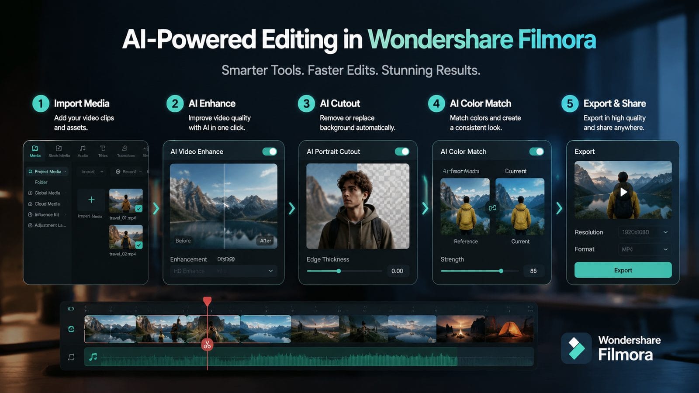Click the Global Media clock icon
699x393 pixels.
[x=30, y=193]
